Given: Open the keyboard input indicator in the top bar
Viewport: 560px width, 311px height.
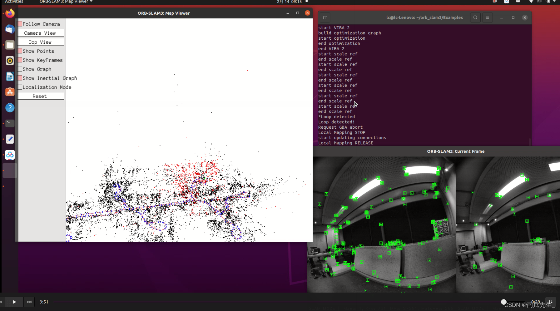Looking at the screenshot, I should pyautogui.click(x=518, y=2).
